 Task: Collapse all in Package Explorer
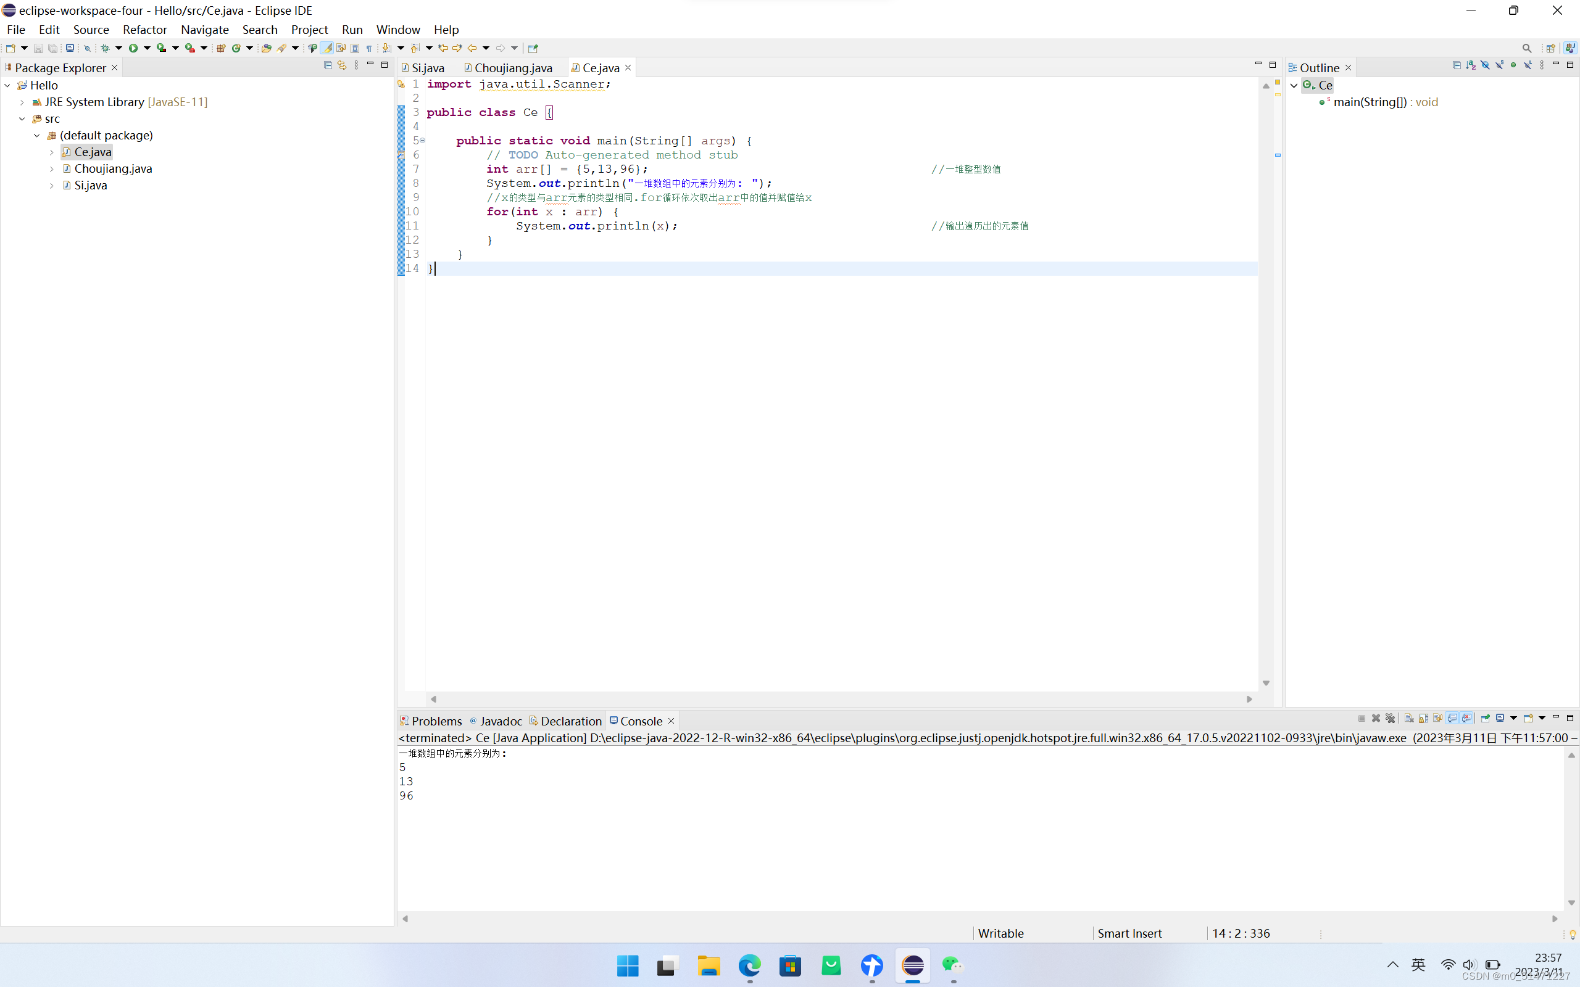[328, 65]
